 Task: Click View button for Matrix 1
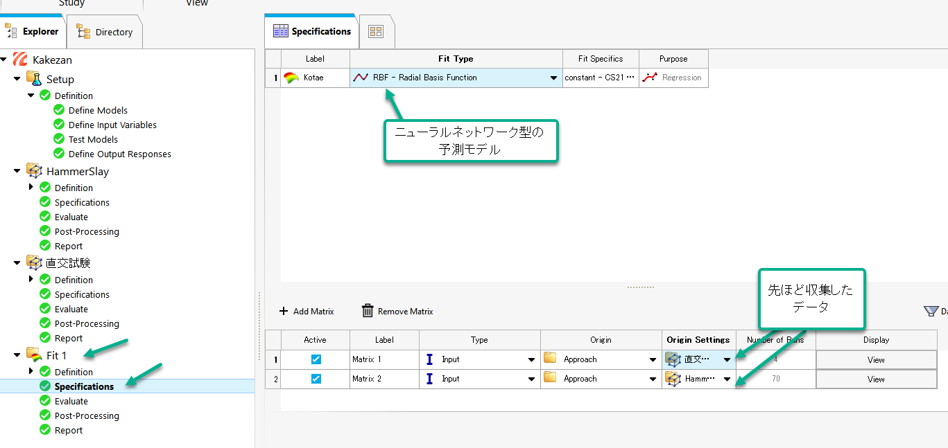pos(876,359)
